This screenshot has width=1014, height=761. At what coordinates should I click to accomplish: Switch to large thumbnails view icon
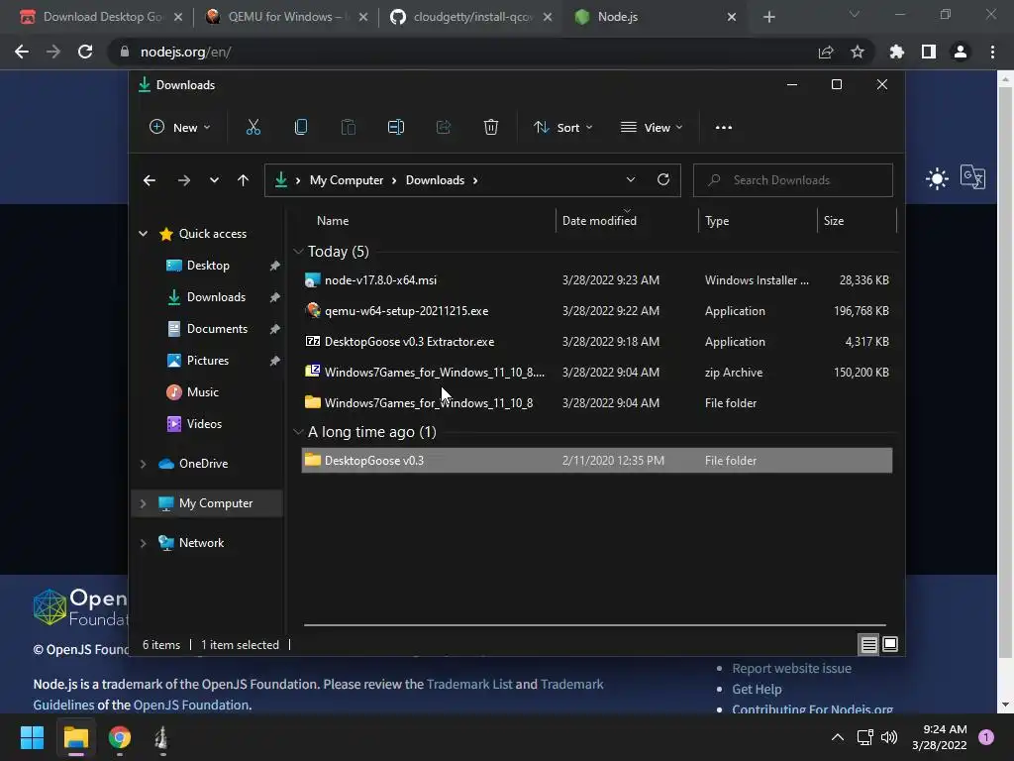coord(890,644)
